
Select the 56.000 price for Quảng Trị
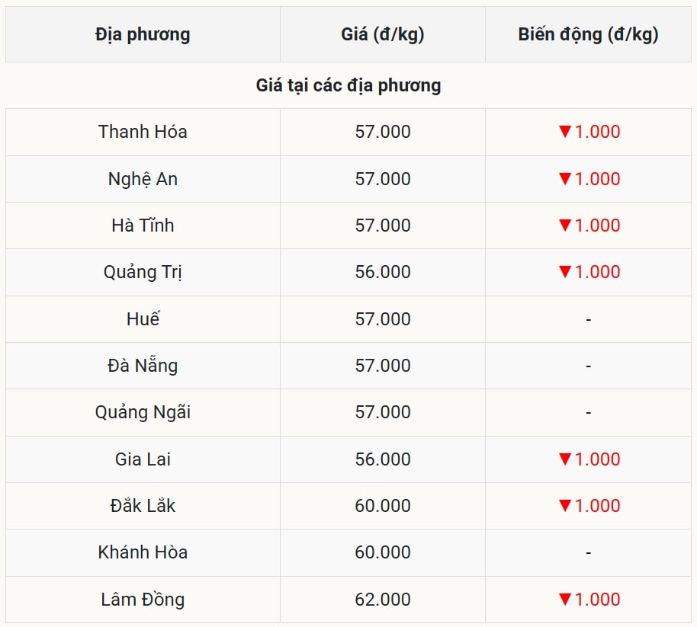pyautogui.click(x=383, y=272)
